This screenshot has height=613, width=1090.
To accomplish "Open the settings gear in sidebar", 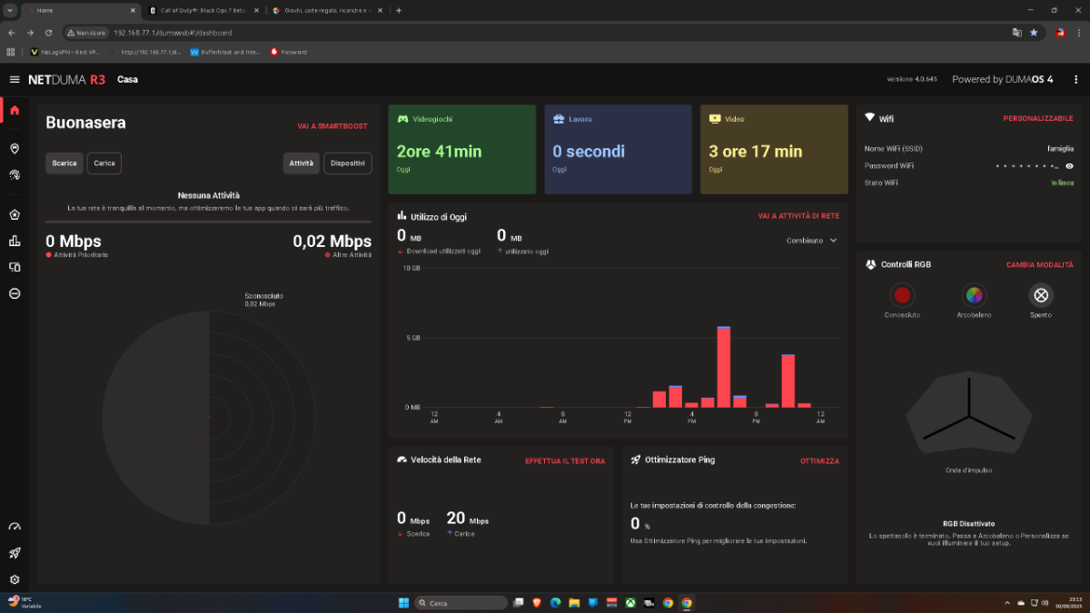I will point(15,579).
